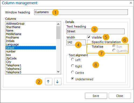Select Language in columns list
The height and width of the screenshot is (103, 134).
pyautogui.click(x=31, y=44)
